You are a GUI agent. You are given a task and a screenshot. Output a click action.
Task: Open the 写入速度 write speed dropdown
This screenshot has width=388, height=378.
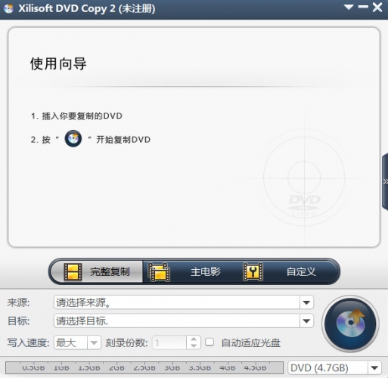pyautogui.click(x=94, y=342)
